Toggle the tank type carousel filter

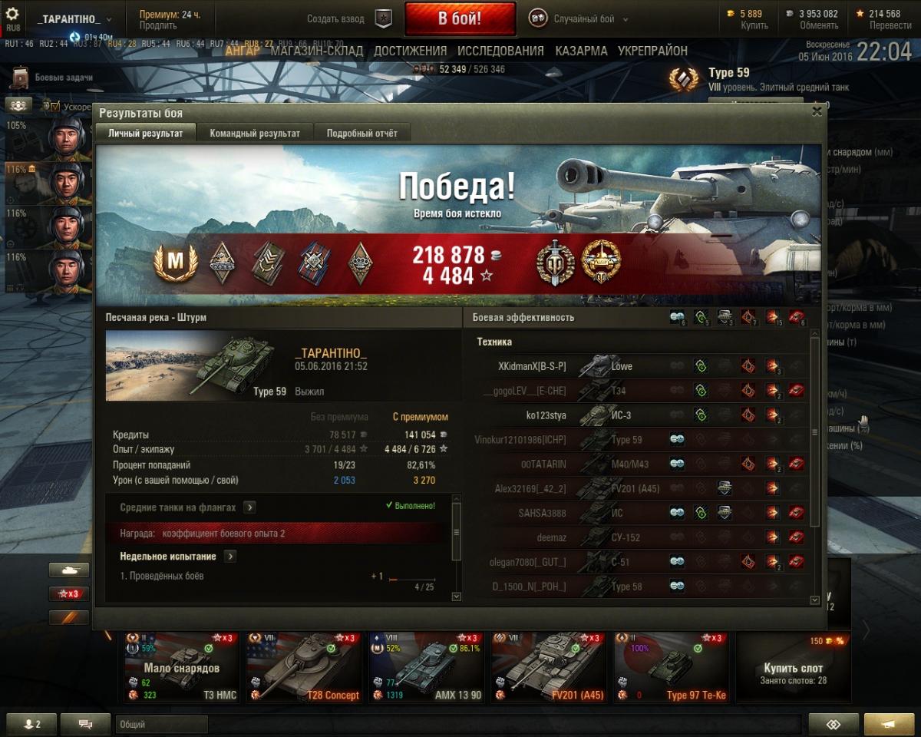69,570
